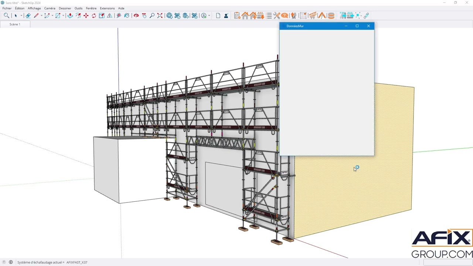Pick the Line pencil tool

tap(36, 16)
